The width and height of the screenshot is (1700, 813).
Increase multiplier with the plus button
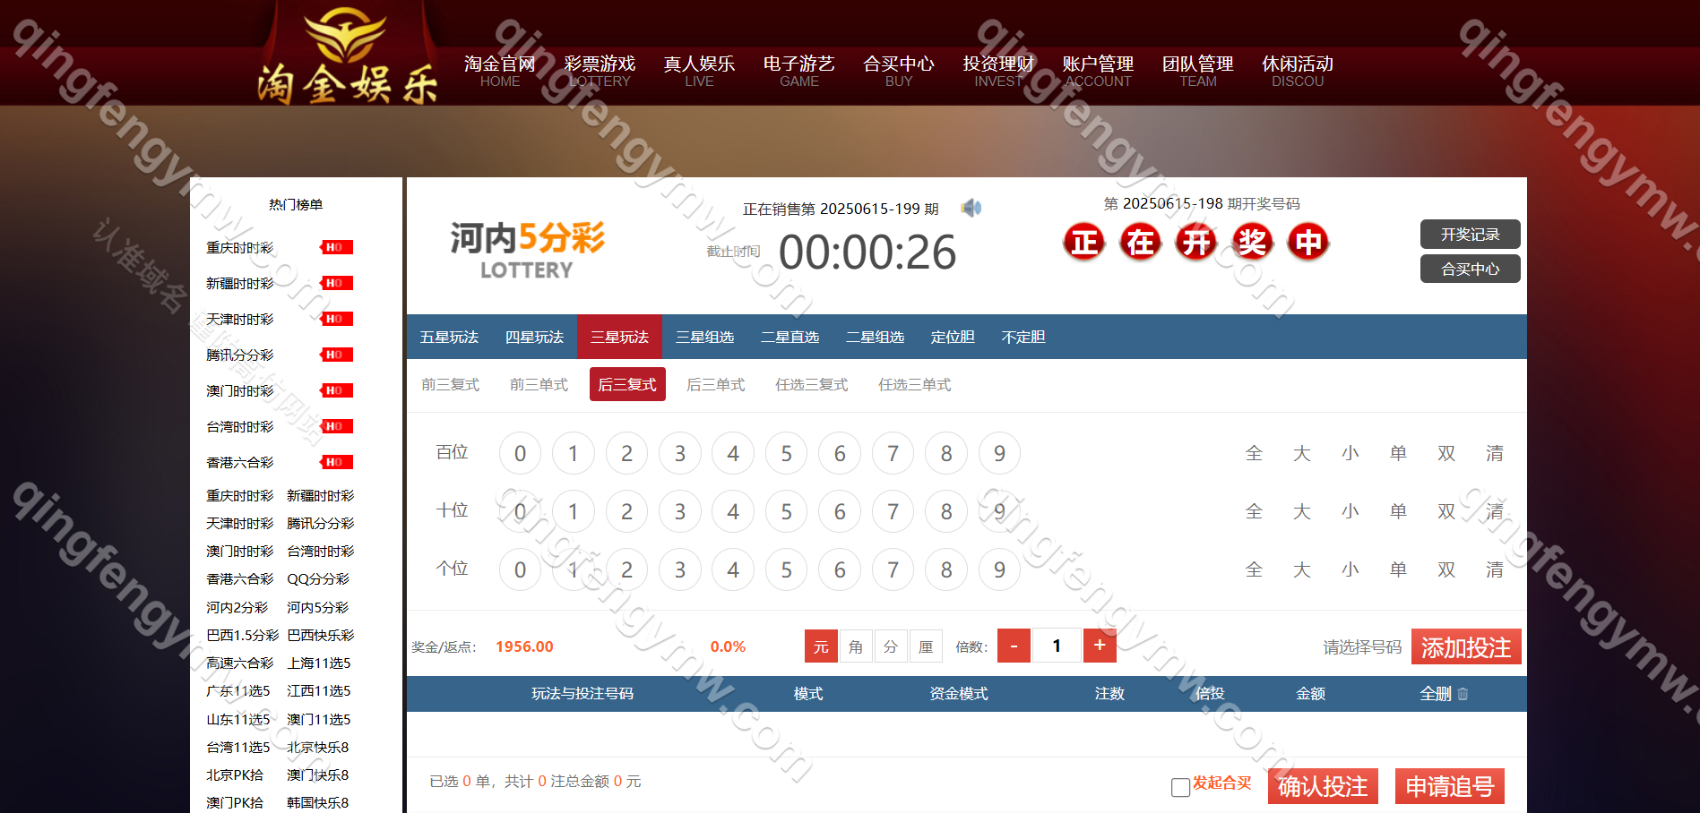(1100, 646)
